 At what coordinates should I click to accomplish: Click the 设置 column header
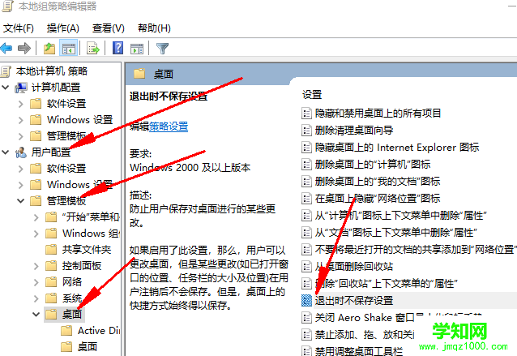[x=312, y=95]
